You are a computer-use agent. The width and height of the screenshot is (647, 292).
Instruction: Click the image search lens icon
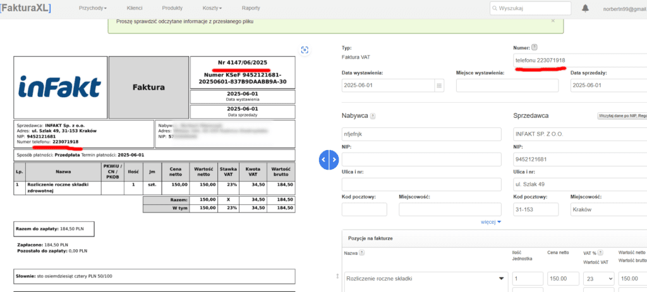point(305,50)
